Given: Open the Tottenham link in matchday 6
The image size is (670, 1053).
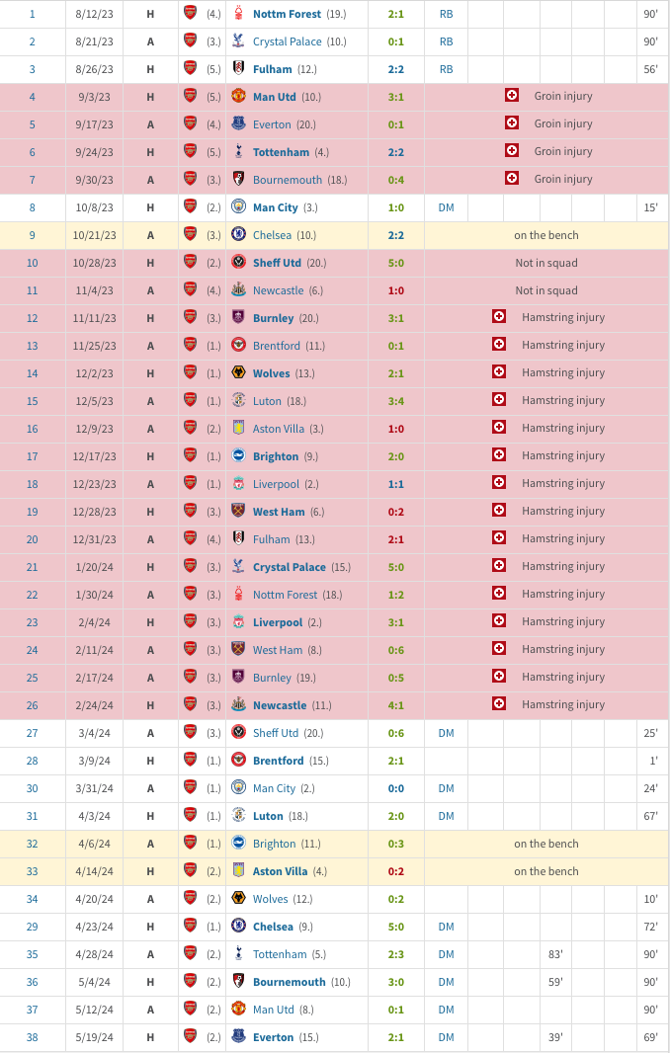Looking at the screenshot, I should pos(281,152).
